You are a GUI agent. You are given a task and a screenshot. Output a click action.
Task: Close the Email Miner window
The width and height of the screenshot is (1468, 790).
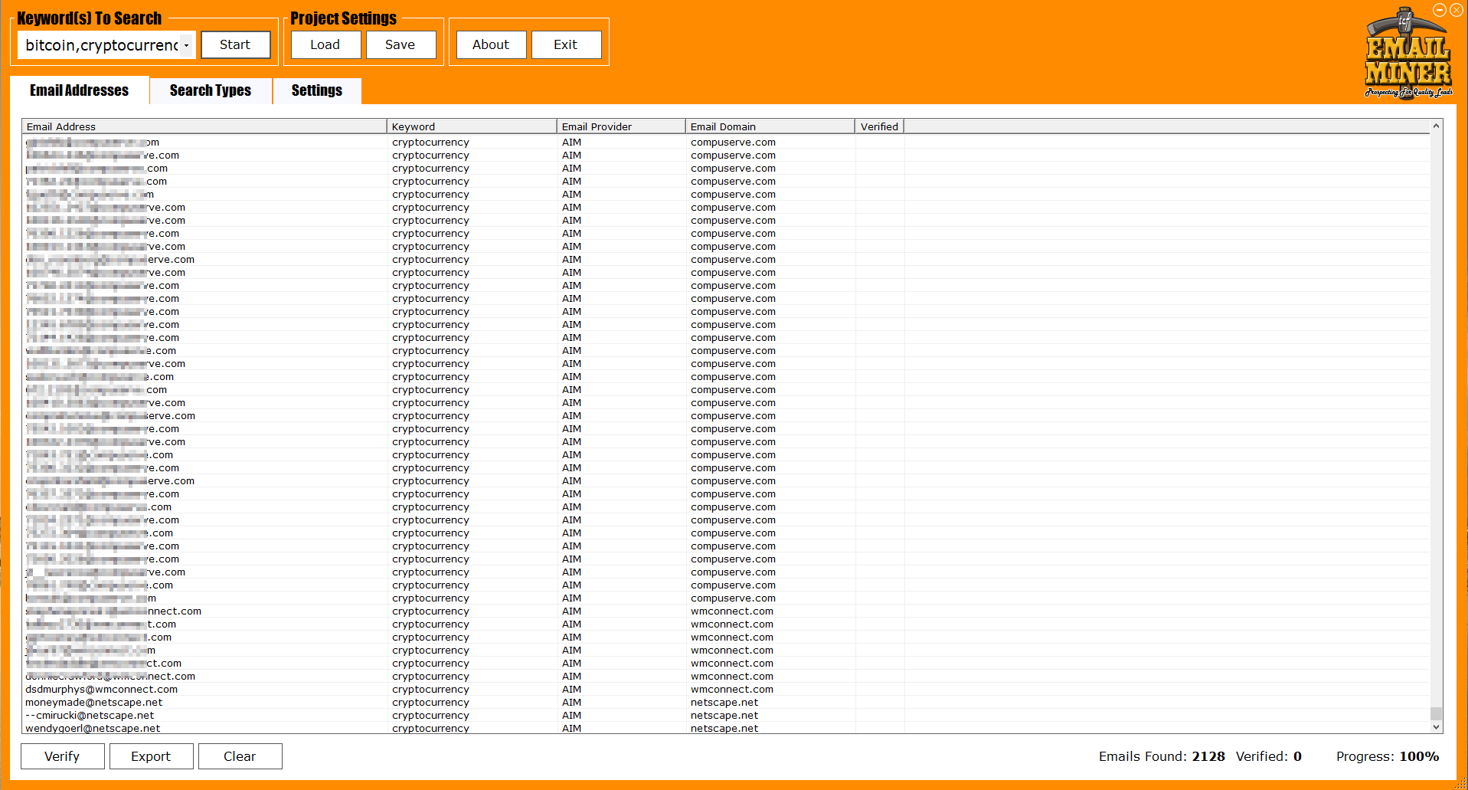(1457, 10)
